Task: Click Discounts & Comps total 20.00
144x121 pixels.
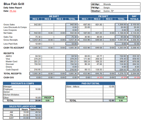Action: tap(36, 100)
